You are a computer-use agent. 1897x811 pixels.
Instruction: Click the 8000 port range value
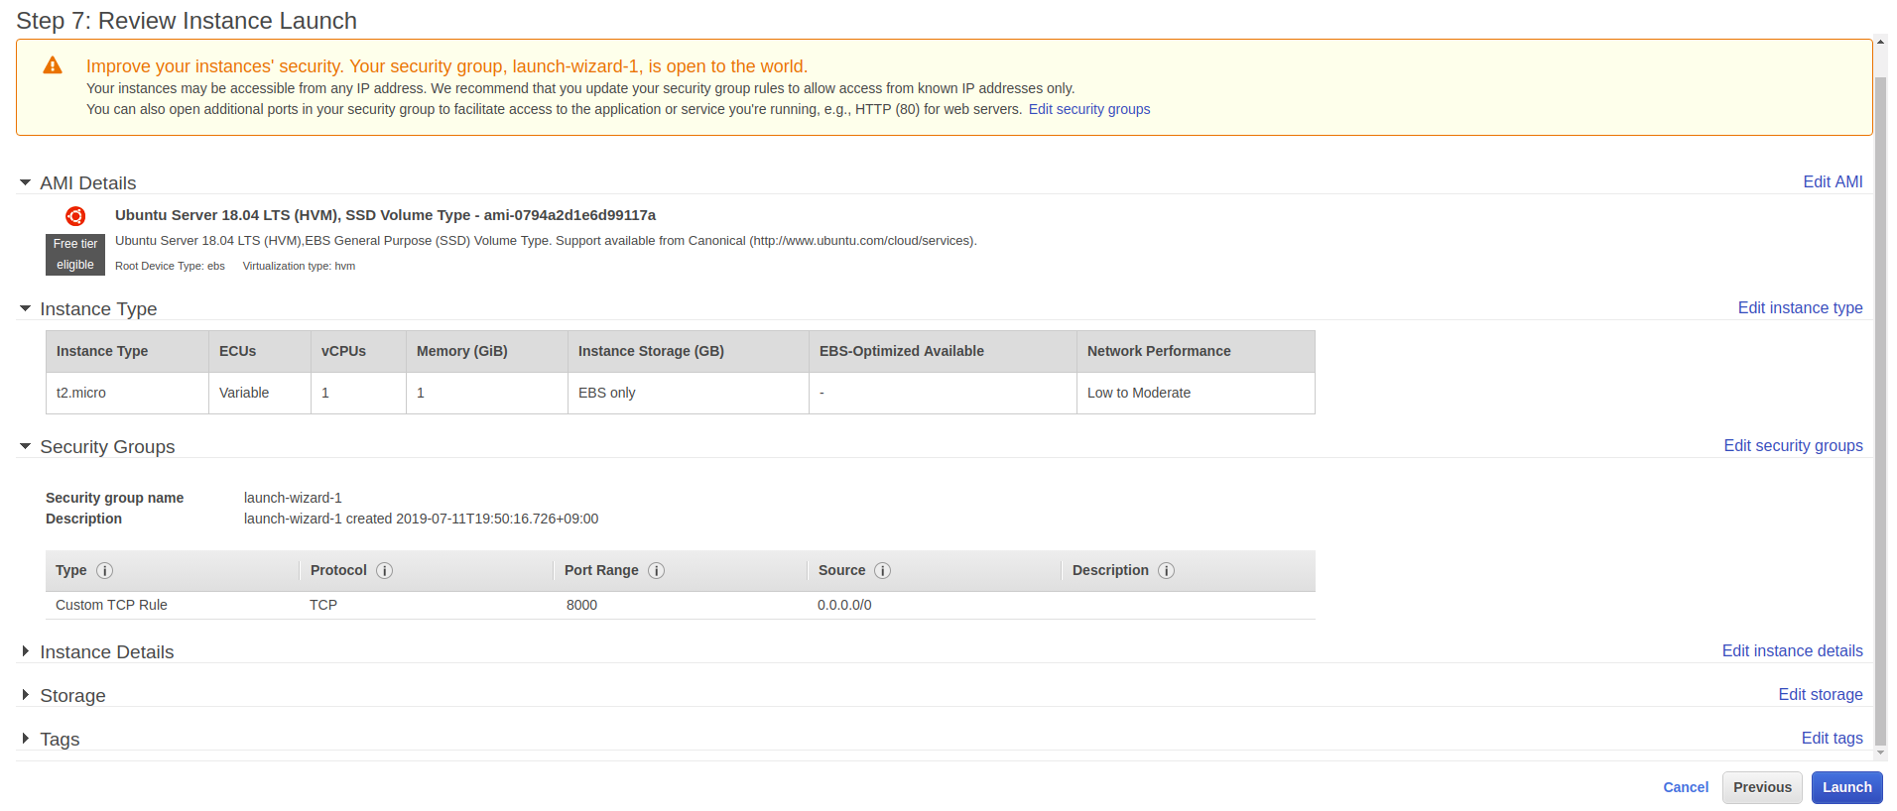click(581, 605)
